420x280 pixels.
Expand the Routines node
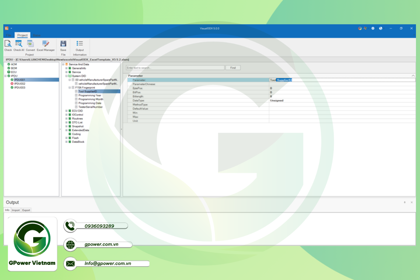click(67, 118)
